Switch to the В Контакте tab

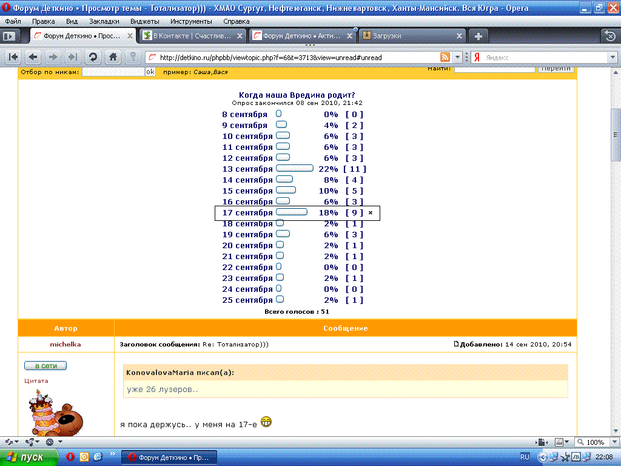[x=193, y=36]
